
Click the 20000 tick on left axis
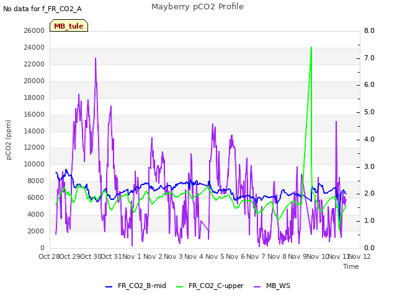coord(34,81)
